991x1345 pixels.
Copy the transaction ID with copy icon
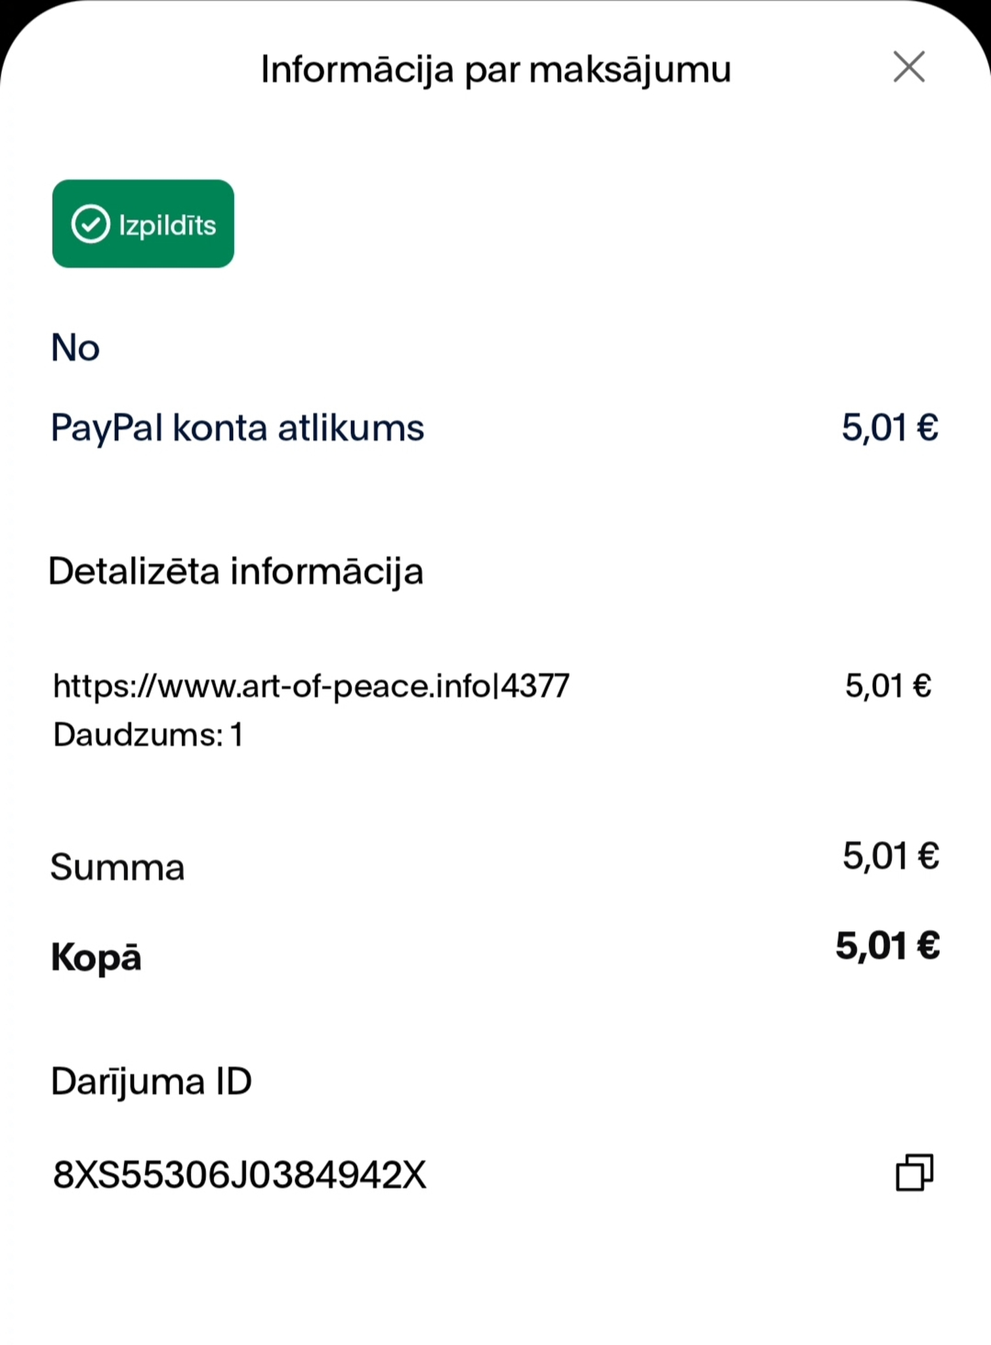pos(914,1172)
